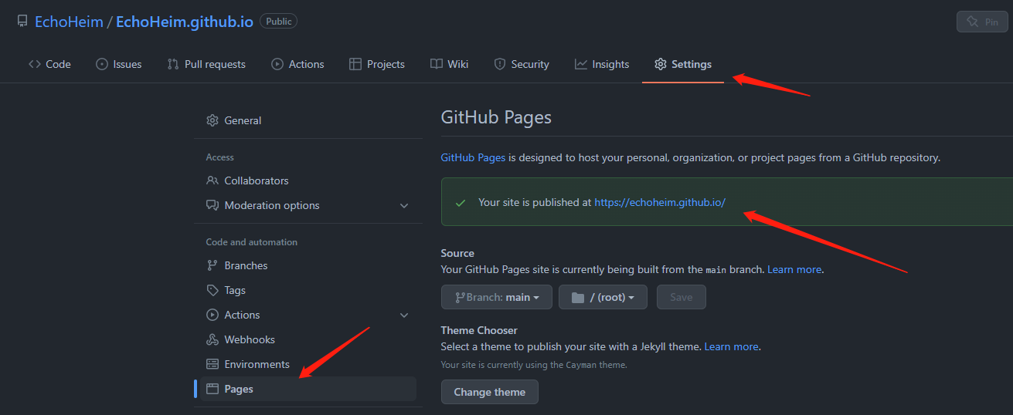This screenshot has height=415, width=1013.
Task: Click the Projects table icon
Action: pos(355,64)
